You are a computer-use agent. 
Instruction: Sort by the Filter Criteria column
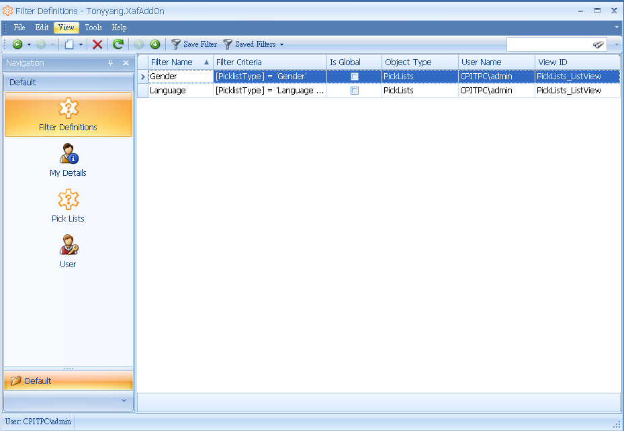tap(270, 62)
